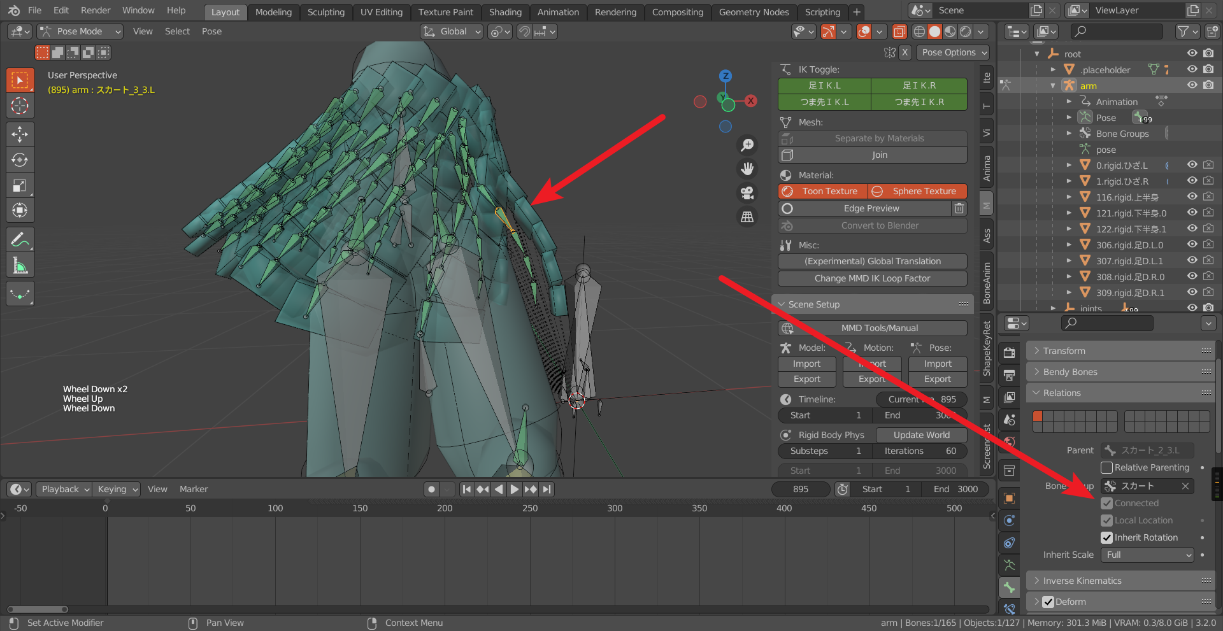Click the Measure ruler tool
The image size is (1223, 631).
pyautogui.click(x=20, y=266)
